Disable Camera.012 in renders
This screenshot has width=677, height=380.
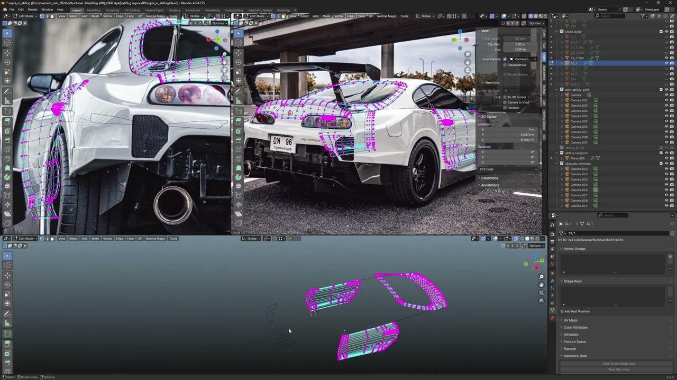[x=672, y=168]
